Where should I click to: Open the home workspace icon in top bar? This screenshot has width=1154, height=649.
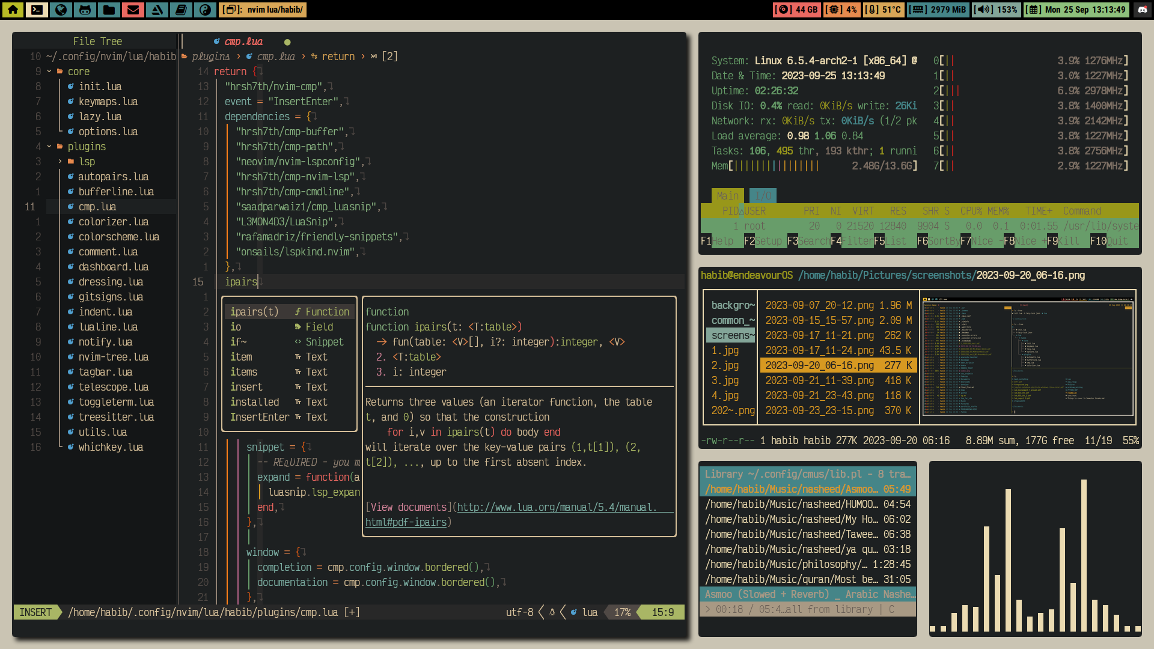(13, 10)
